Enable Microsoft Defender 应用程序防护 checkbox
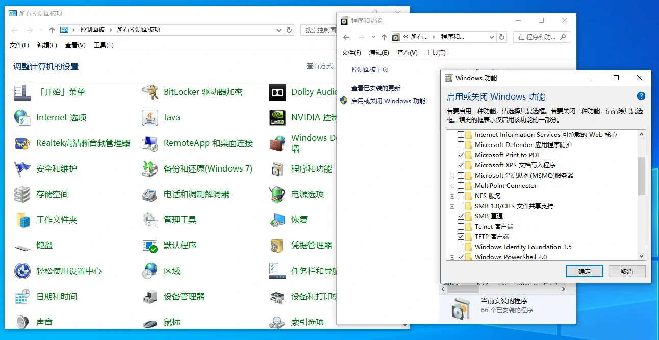Viewport: 659px width, 340px height. [461, 145]
